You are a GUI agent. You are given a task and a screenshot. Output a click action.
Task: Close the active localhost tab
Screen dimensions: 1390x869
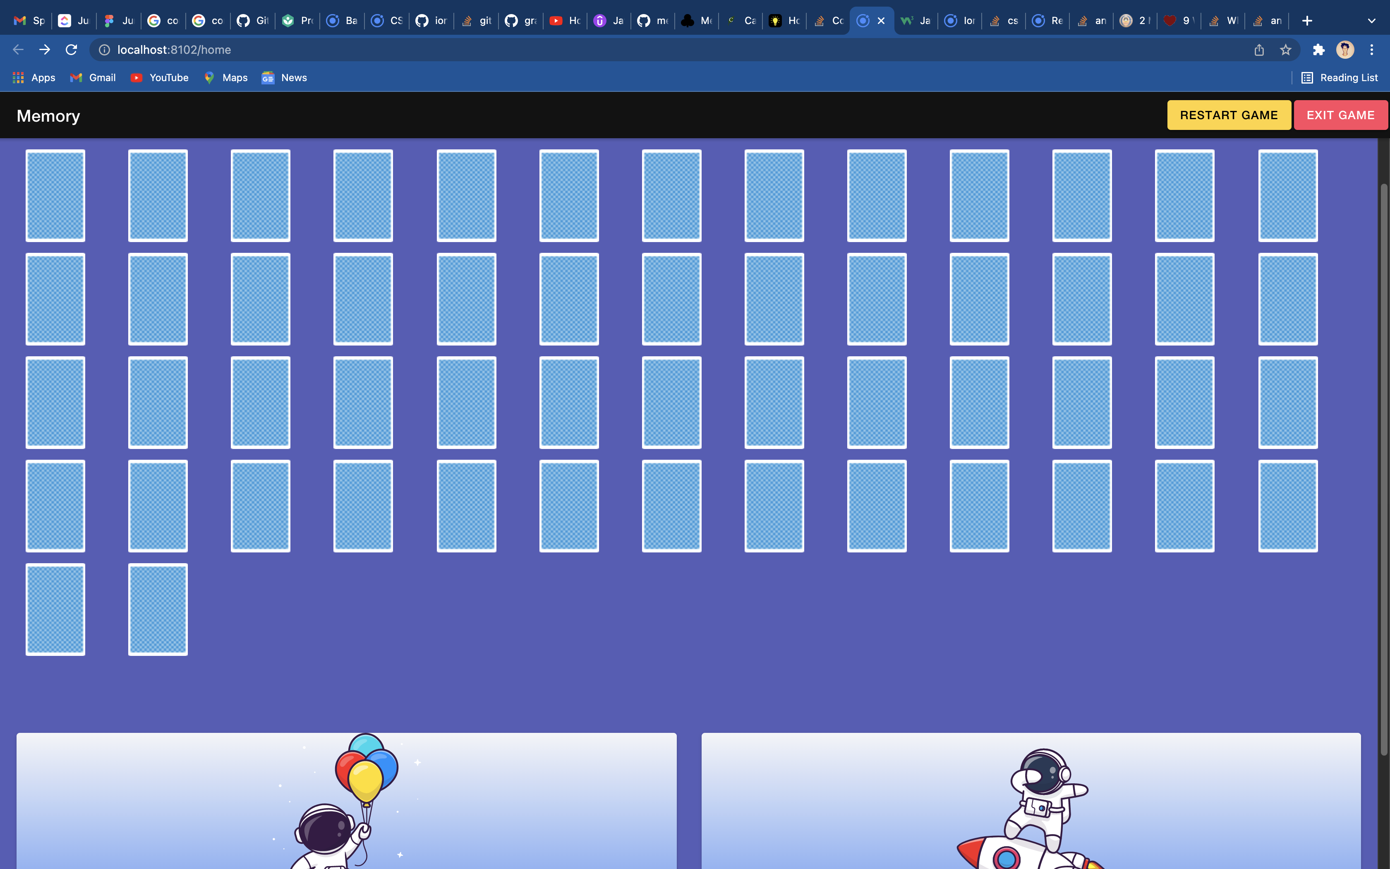881,21
